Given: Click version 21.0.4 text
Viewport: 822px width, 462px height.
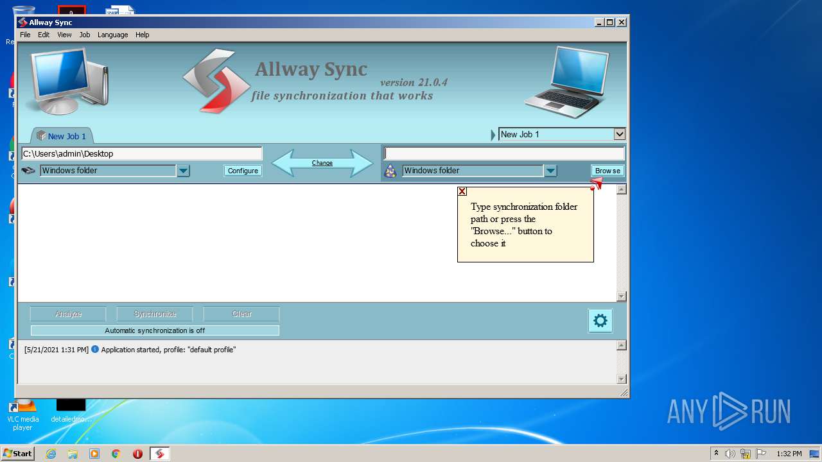Looking at the screenshot, I should click(414, 82).
